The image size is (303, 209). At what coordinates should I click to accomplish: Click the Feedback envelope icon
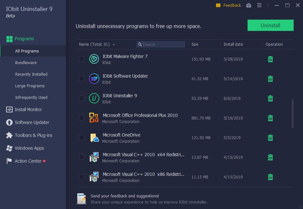click(218, 5)
